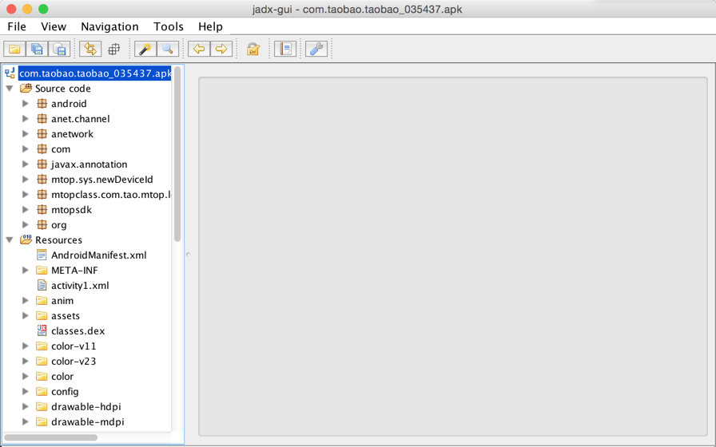Expand the anim folder

(x=26, y=301)
